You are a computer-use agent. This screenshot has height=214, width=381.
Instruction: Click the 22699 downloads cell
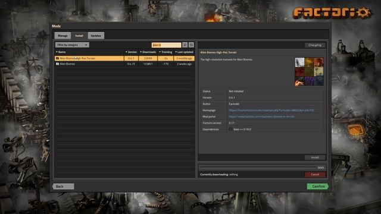pos(148,58)
